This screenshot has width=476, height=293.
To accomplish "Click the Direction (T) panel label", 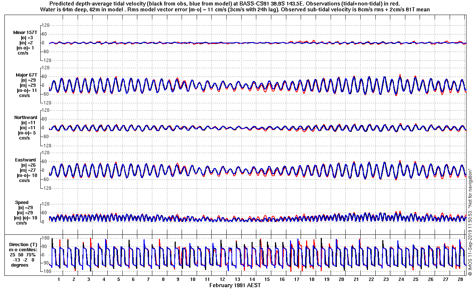I will 23,244.
